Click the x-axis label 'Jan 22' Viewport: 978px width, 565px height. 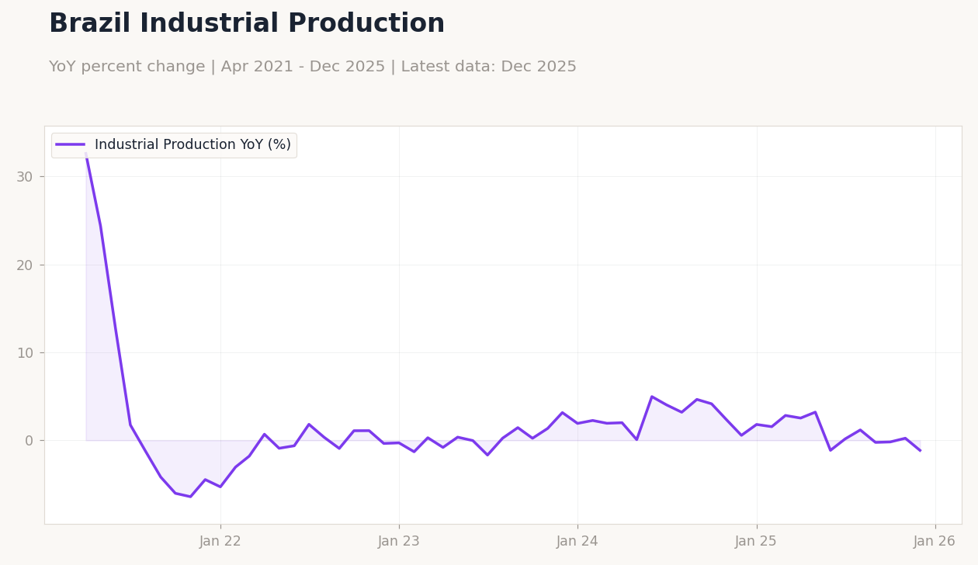220,542
